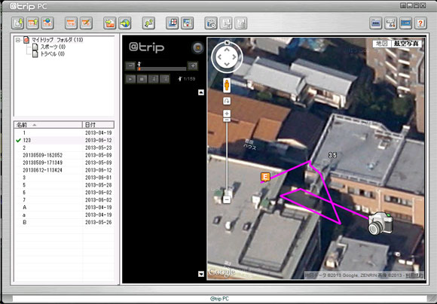
Task: Select trip 123 dated 2013-06-12
Action: 64,140
